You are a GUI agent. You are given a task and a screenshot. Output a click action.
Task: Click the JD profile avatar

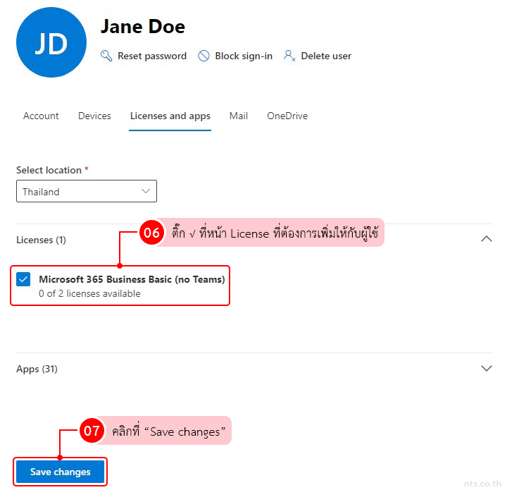[51, 43]
